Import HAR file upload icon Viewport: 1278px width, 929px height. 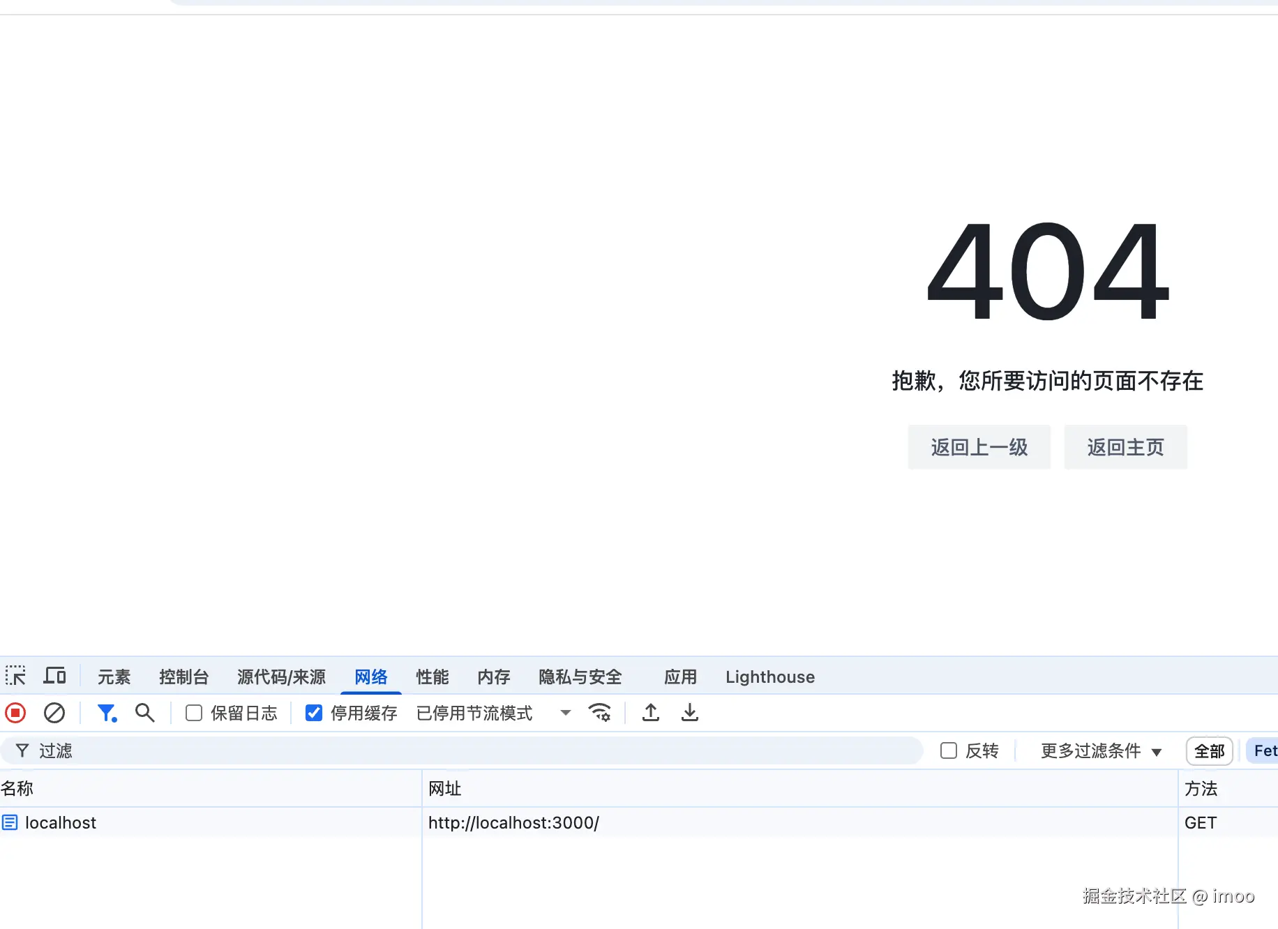pos(651,713)
